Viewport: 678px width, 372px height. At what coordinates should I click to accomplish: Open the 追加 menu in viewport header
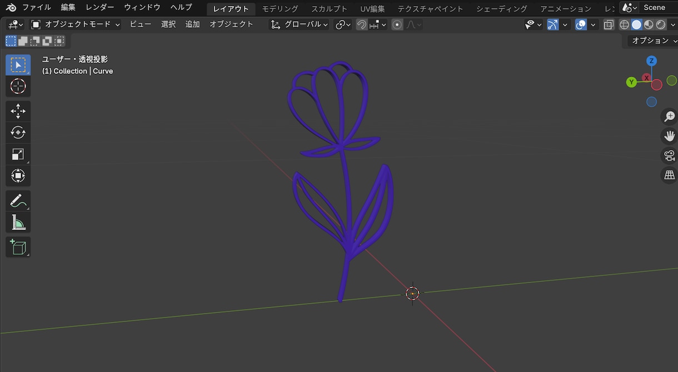tap(192, 24)
